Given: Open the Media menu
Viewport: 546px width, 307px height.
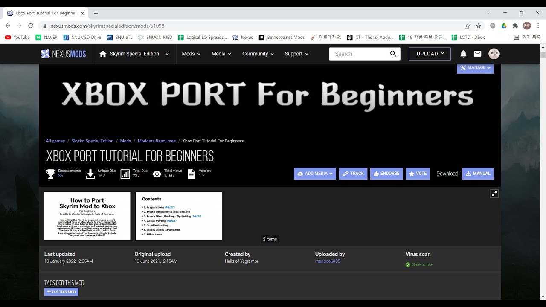Looking at the screenshot, I should (x=221, y=54).
